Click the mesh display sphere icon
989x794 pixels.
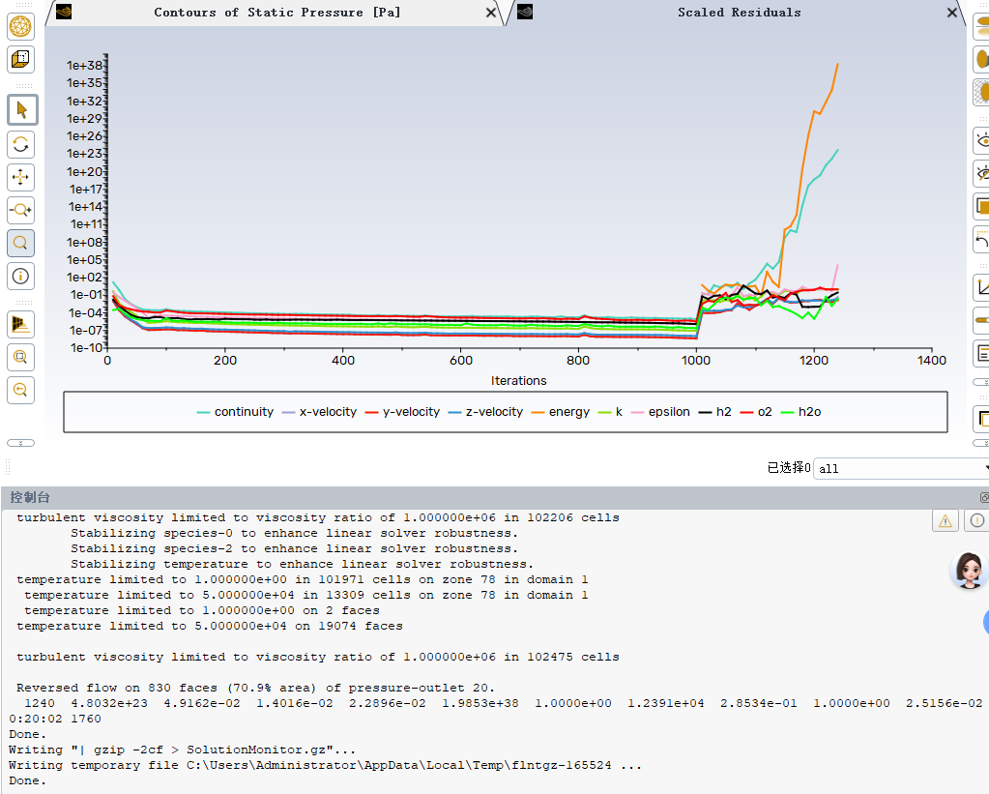[20, 26]
